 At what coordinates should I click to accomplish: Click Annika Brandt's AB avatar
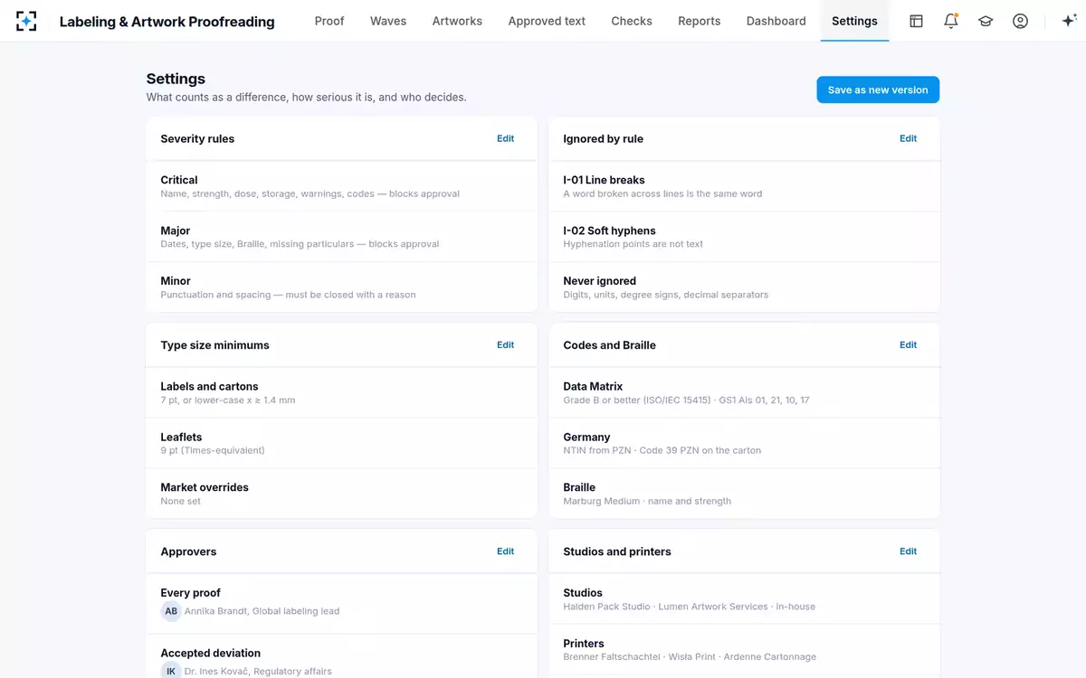(x=171, y=611)
